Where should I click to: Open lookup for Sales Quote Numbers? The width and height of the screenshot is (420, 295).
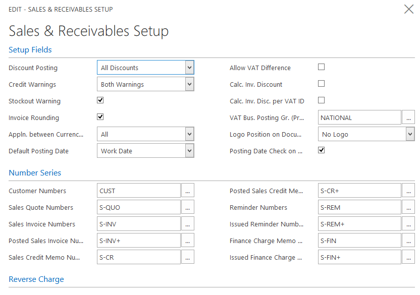(187, 207)
